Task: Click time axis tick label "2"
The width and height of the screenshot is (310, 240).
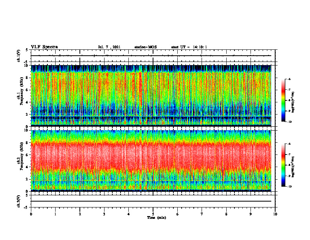Action: point(80,214)
